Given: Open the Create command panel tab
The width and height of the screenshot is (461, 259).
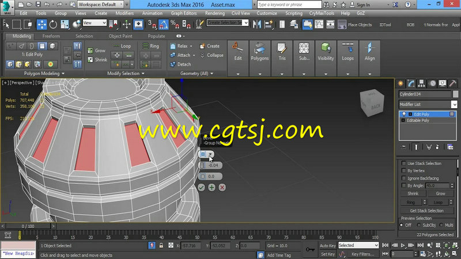Looking at the screenshot, I should [x=400, y=83].
